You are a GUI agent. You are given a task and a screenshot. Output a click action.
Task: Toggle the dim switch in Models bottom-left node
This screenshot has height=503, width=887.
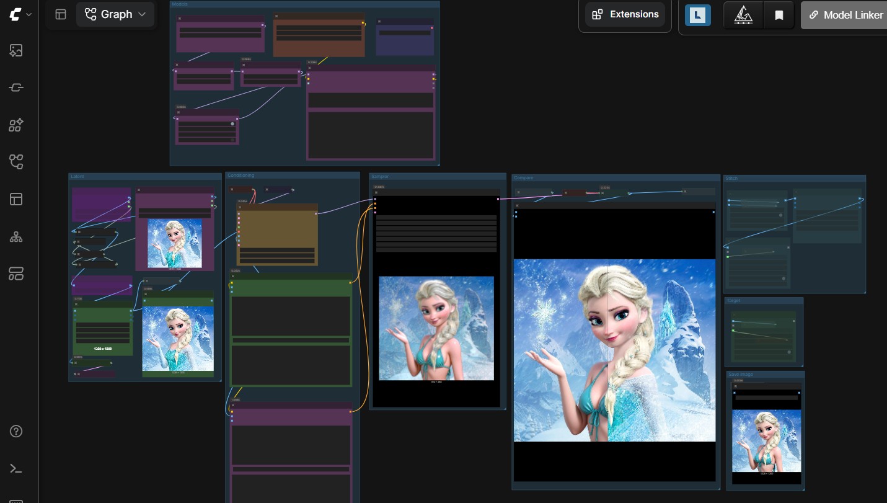click(x=232, y=140)
